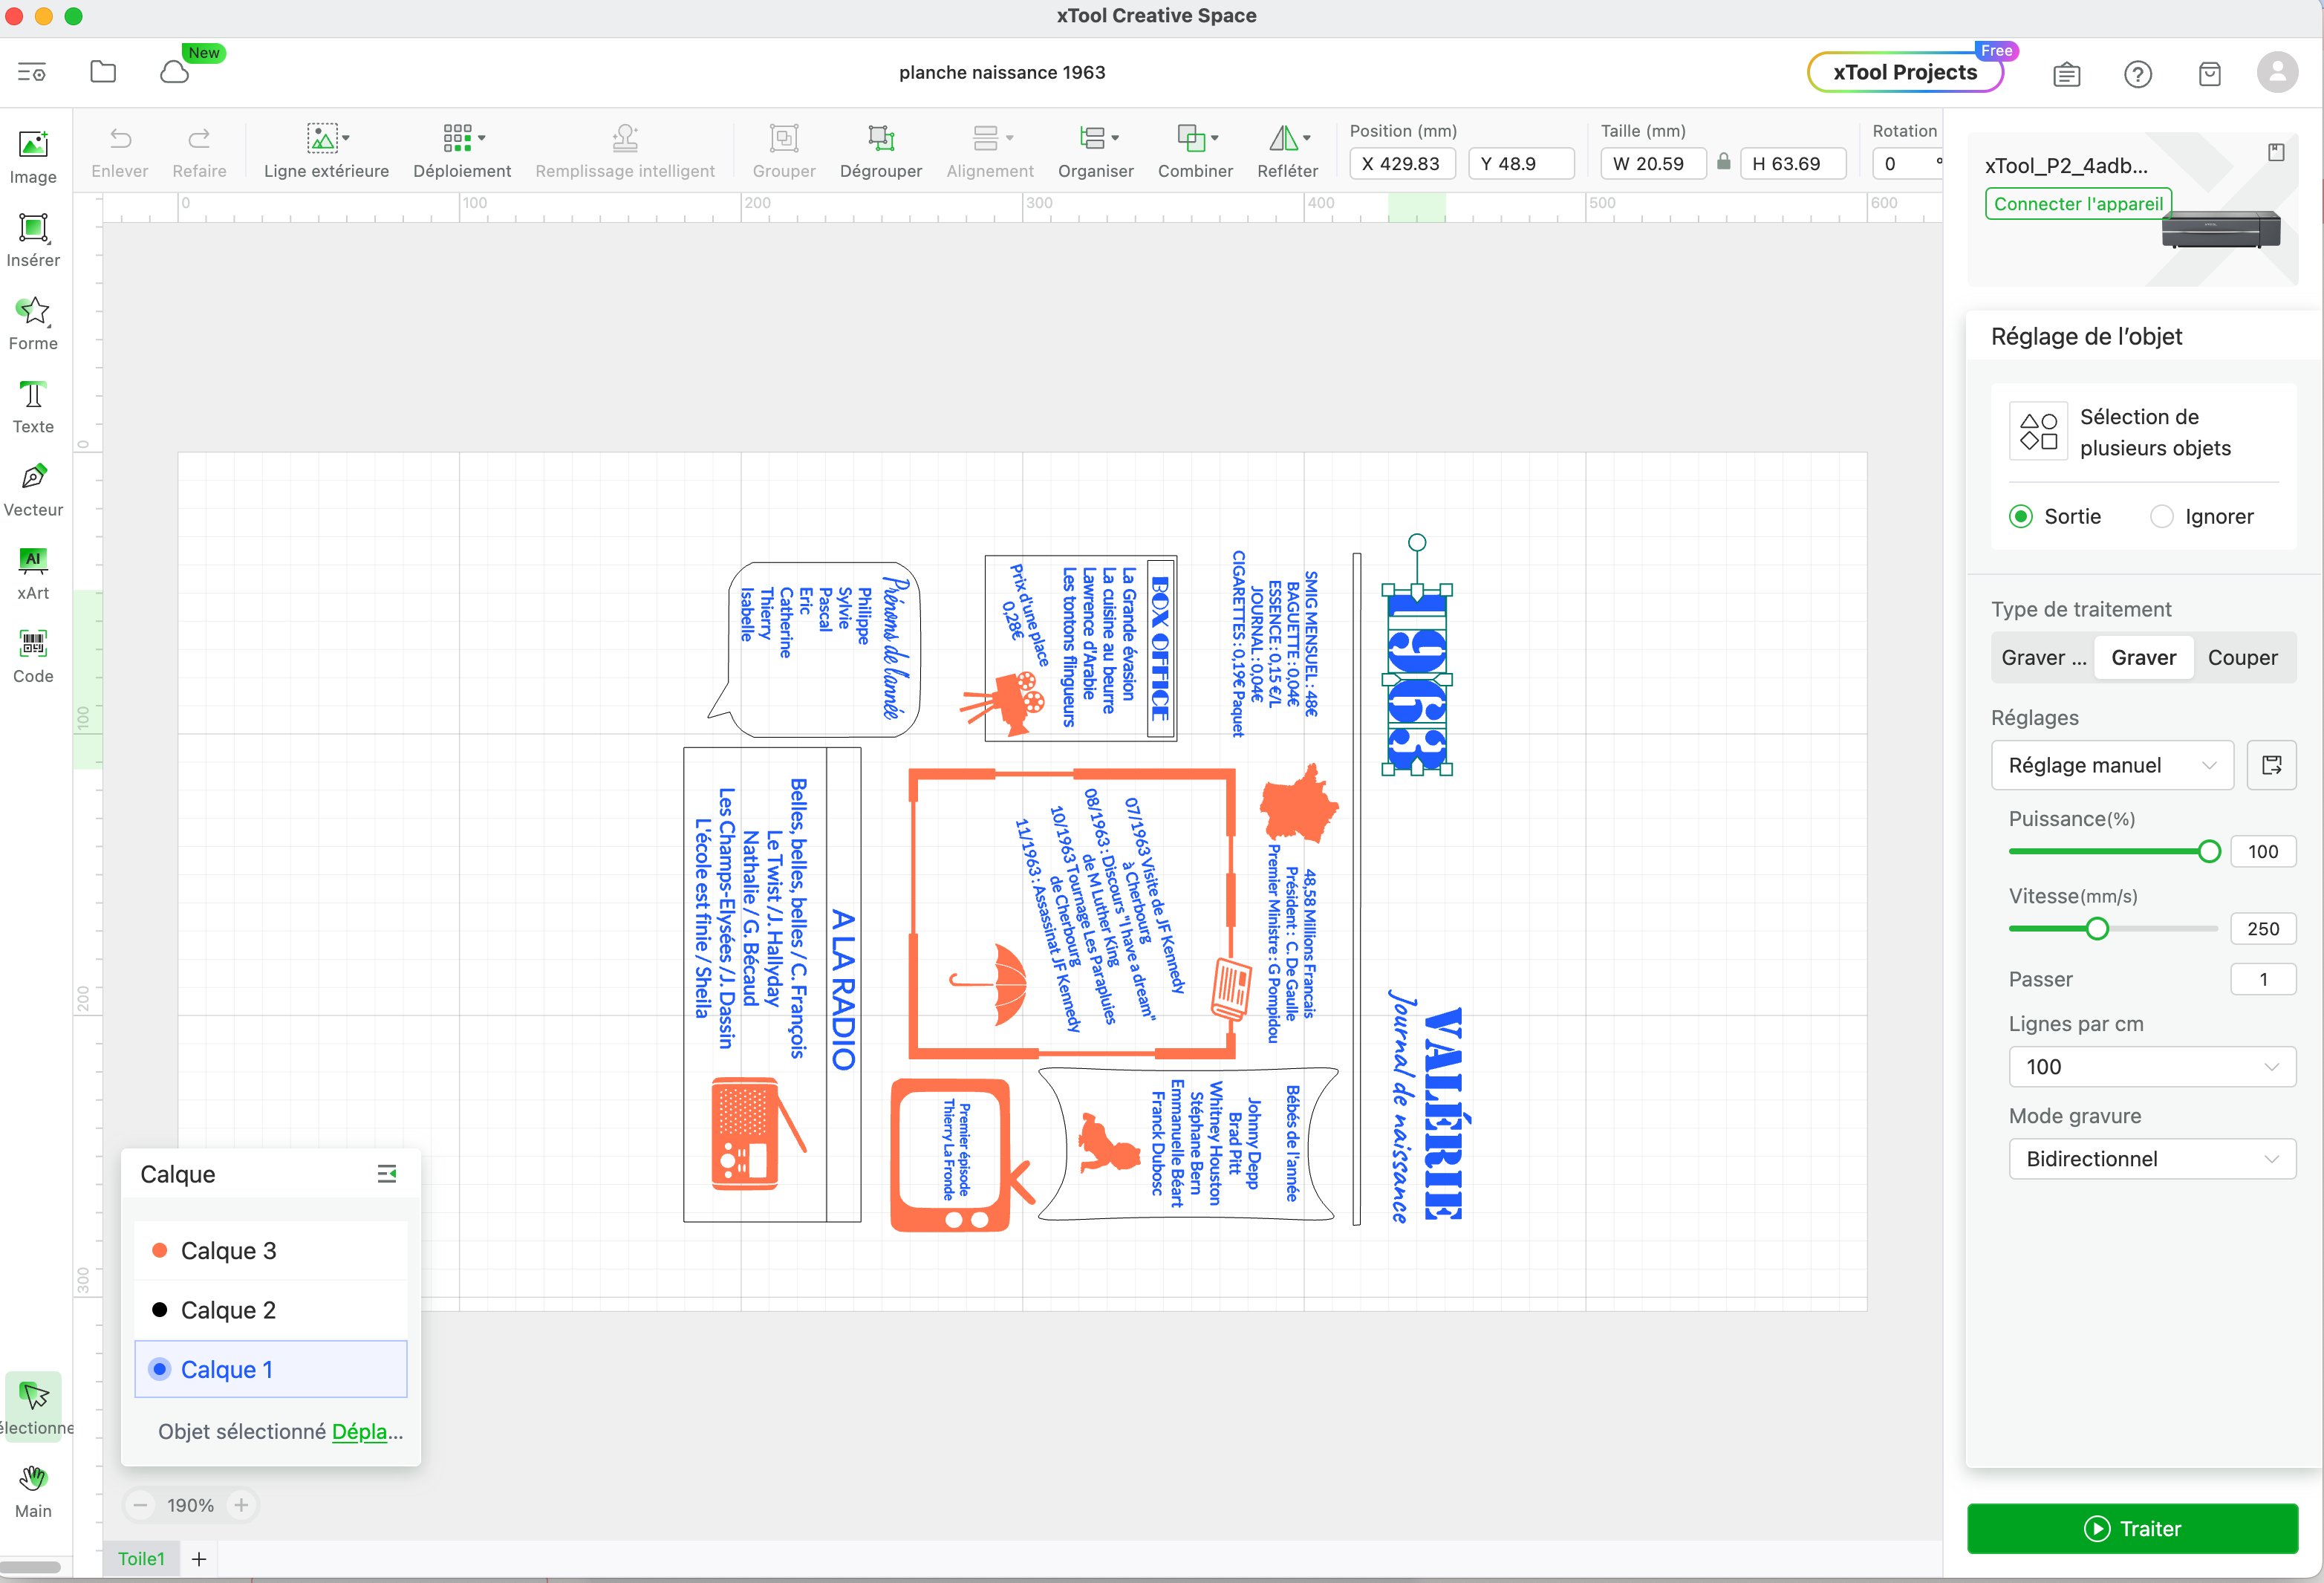Click the save settings icon beside Réglage manuel
The image size is (2324, 1583).
pyautogui.click(x=2271, y=765)
